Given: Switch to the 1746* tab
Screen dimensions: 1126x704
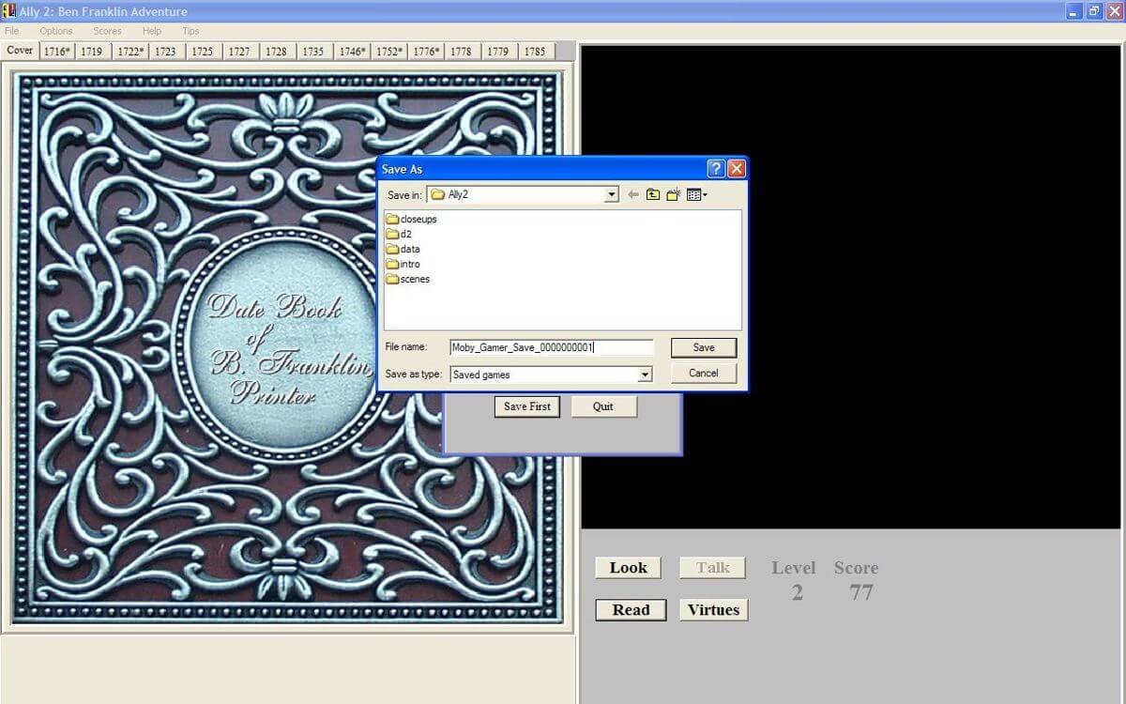Looking at the screenshot, I should click(x=352, y=52).
